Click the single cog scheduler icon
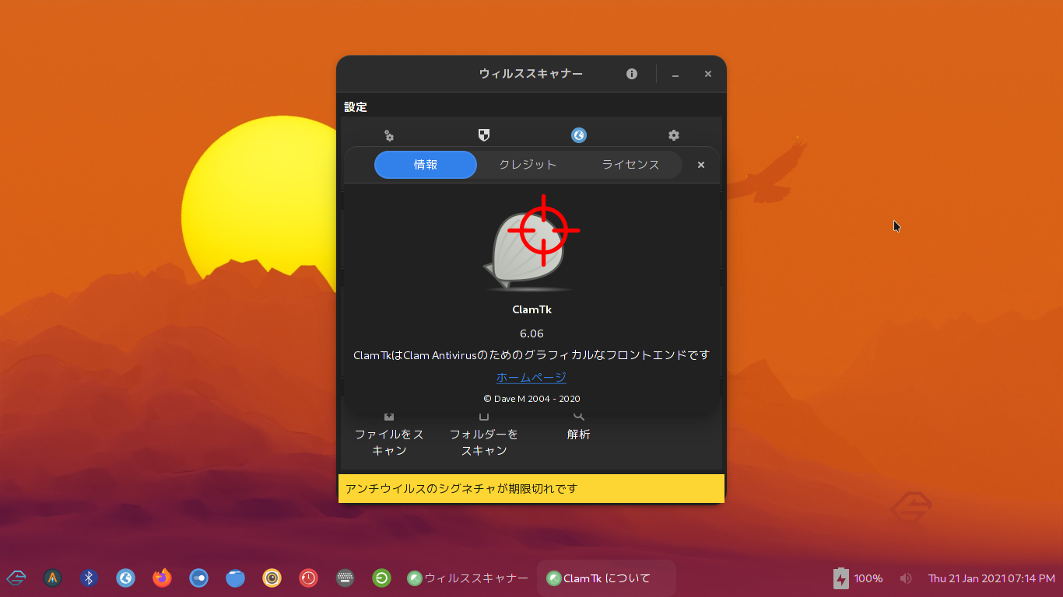The width and height of the screenshot is (1063, 597). coord(674,135)
